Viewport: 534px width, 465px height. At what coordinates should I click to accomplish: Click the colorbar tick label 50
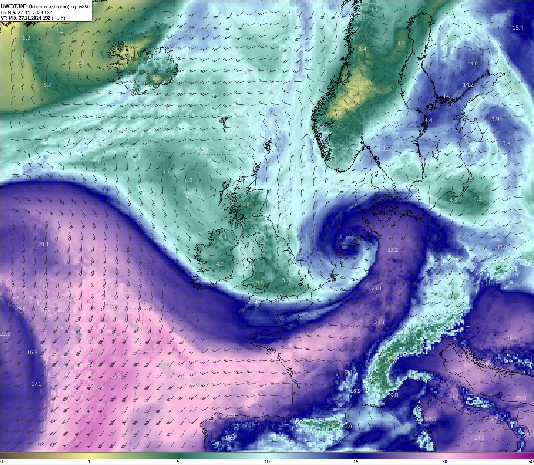click(531, 462)
